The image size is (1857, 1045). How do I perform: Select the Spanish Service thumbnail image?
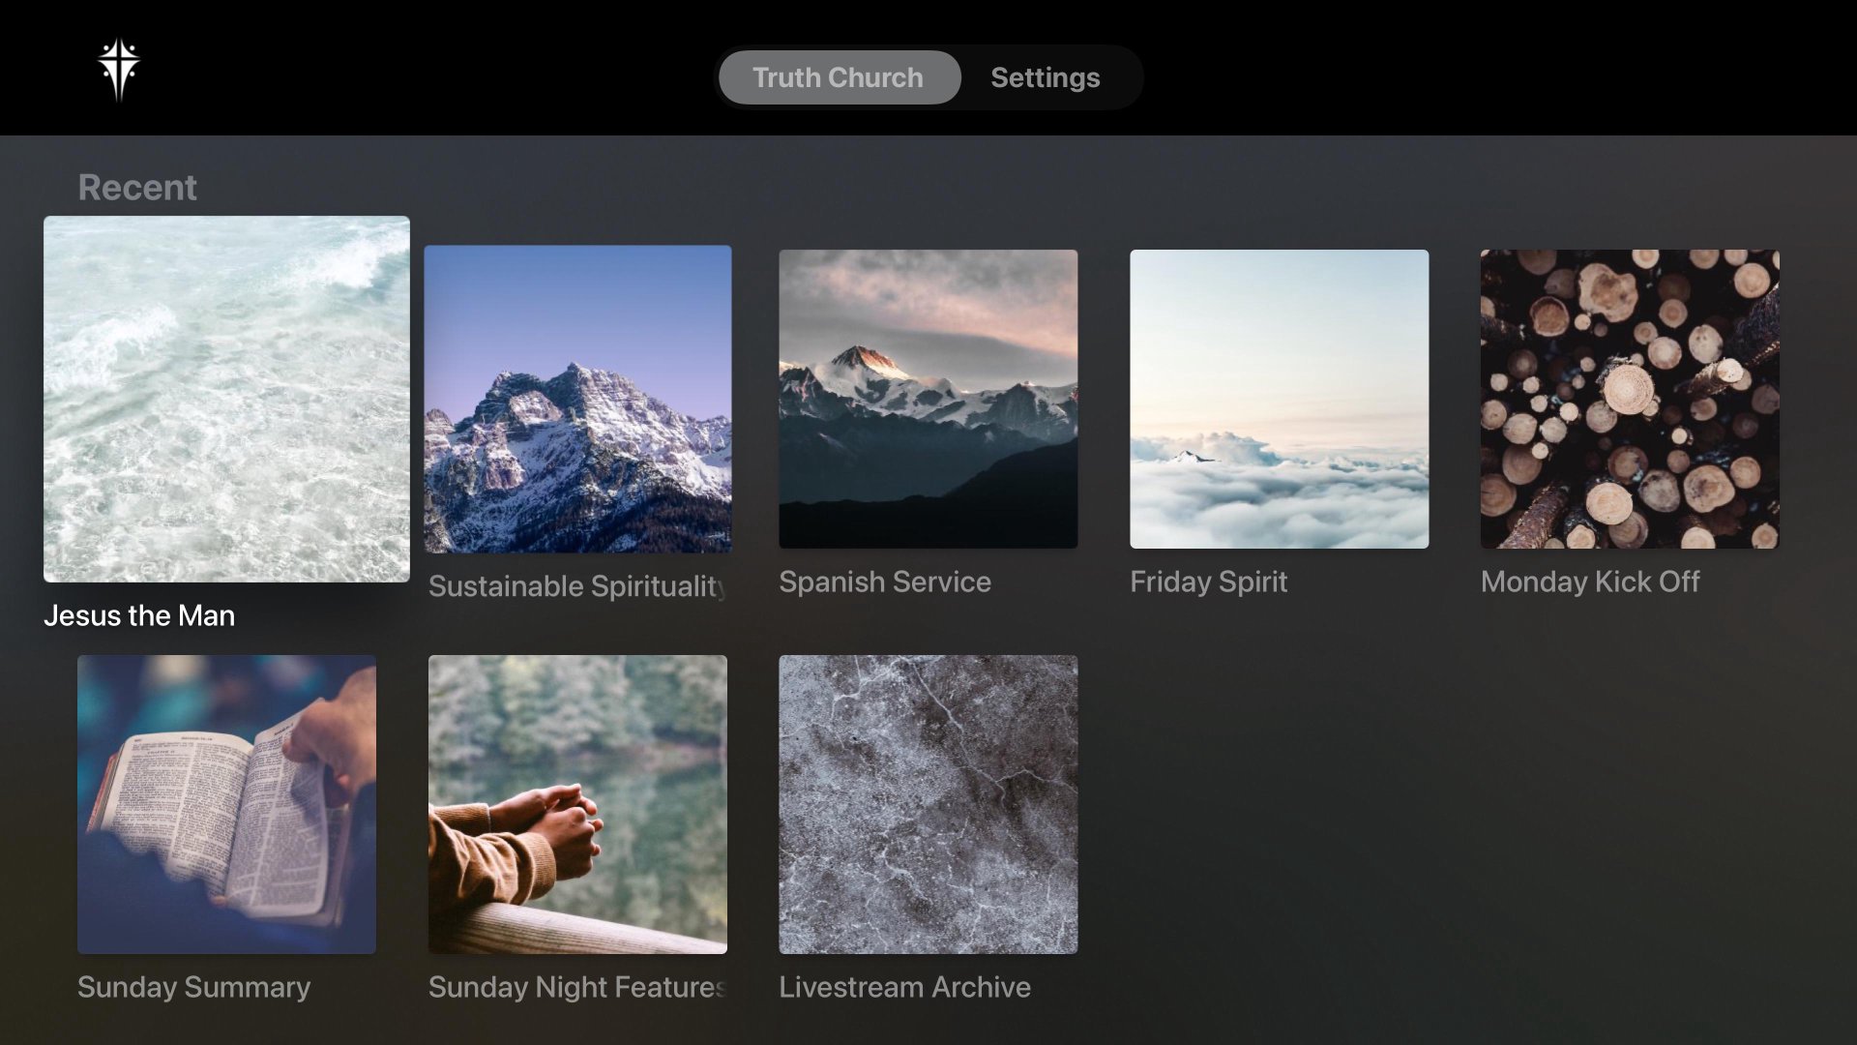point(928,399)
